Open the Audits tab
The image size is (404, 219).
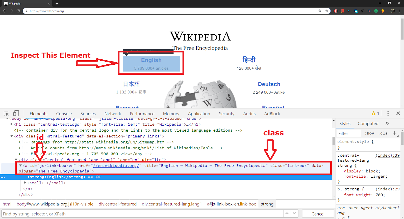pyautogui.click(x=249, y=114)
